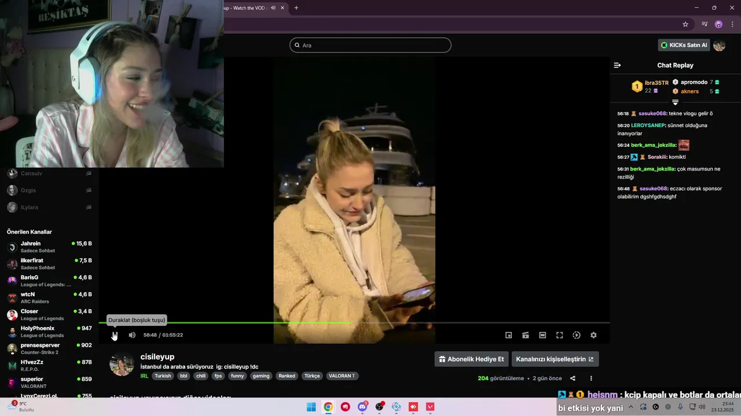Open wtcN recommended channel
The width and height of the screenshot is (741, 416).
coord(49,298)
